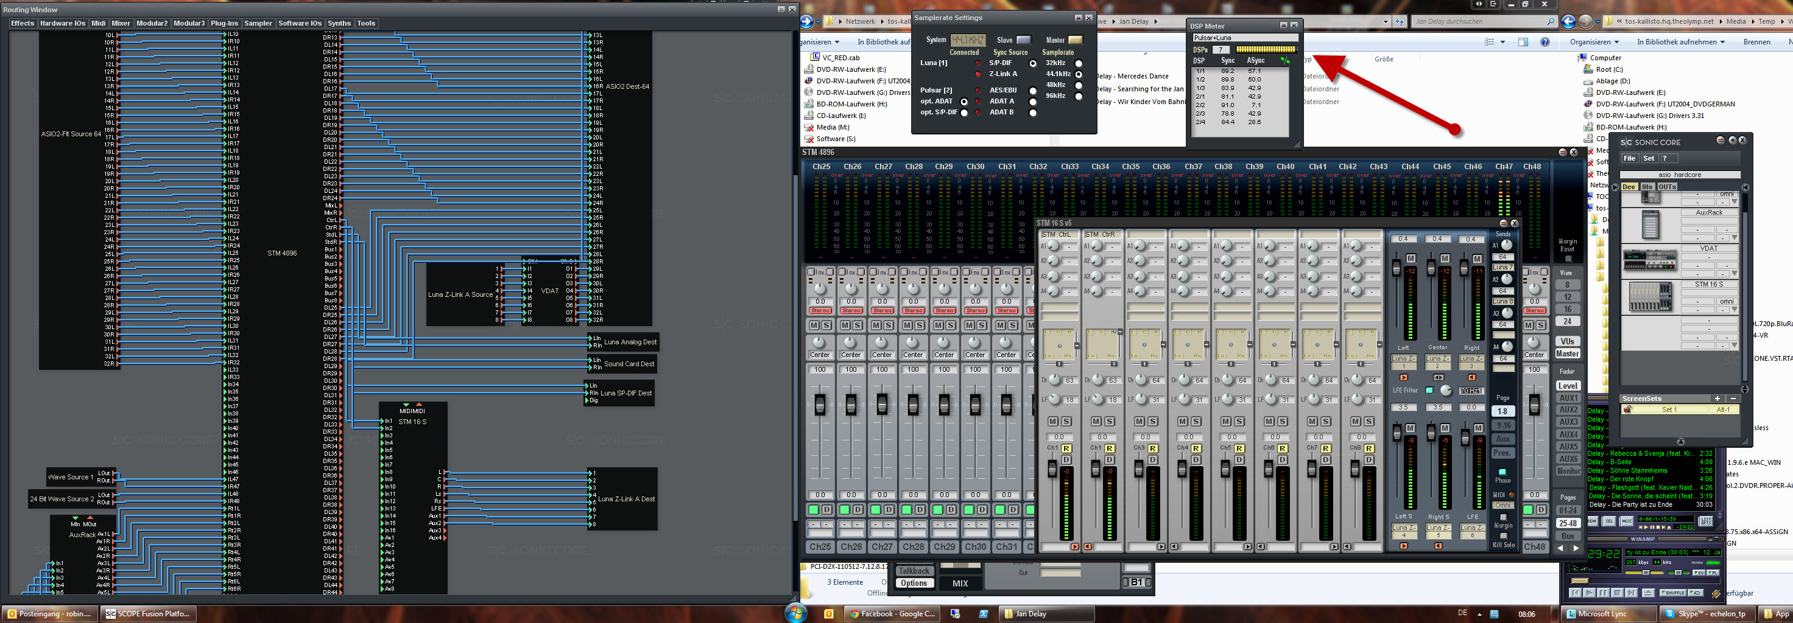Stop playback in Winamp

click(1618, 593)
